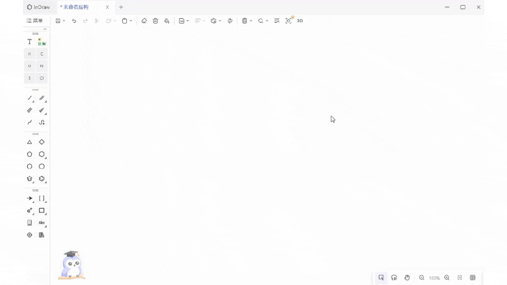Add a new document tab

coord(121,7)
